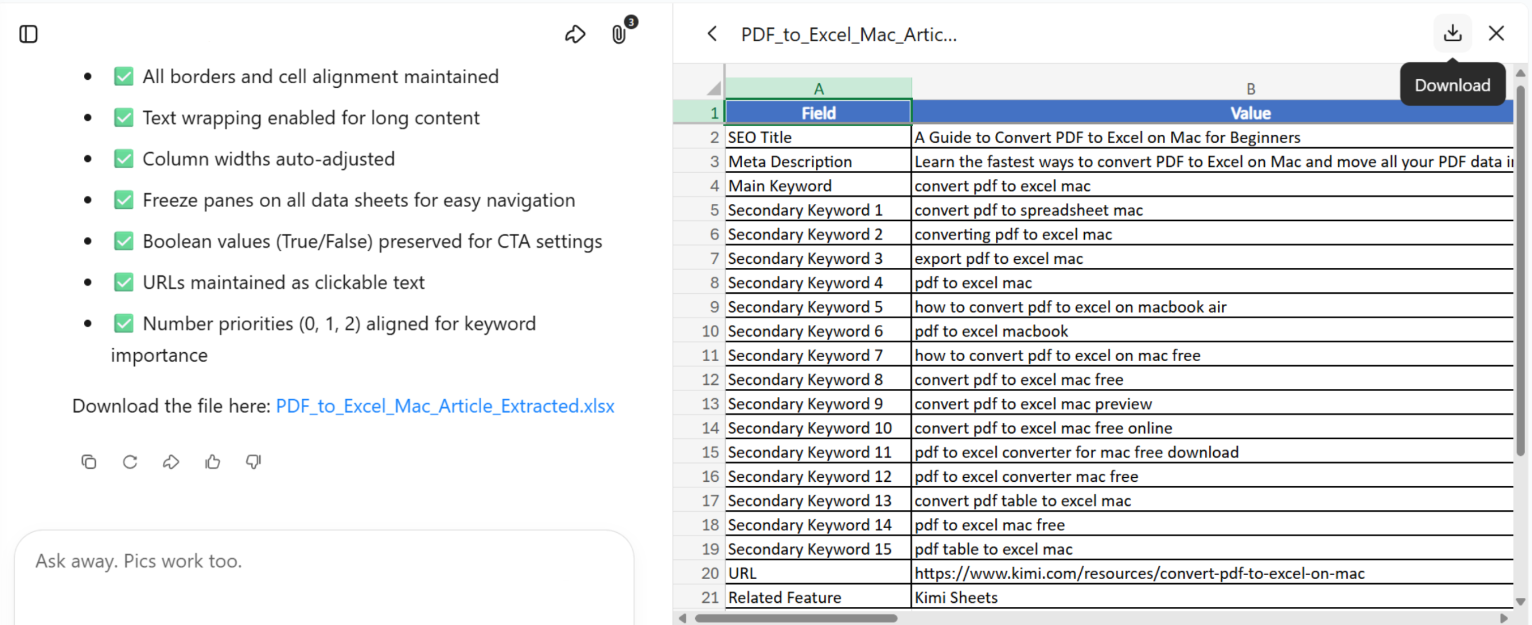Select cell 'pdf table to excel mac'

coord(1212,549)
